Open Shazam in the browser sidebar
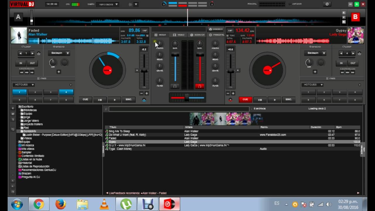Image resolution: width=375 pixels, height=211 pixels. [26, 173]
